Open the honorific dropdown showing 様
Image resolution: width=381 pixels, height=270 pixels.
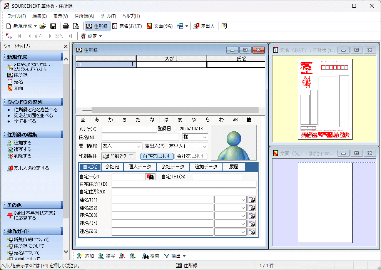[x=204, y=137]
